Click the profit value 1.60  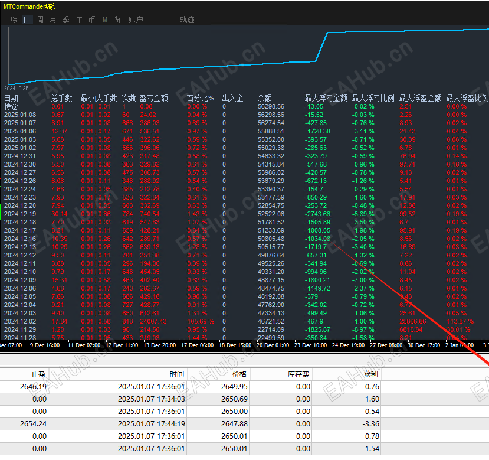tap(372, 399)
